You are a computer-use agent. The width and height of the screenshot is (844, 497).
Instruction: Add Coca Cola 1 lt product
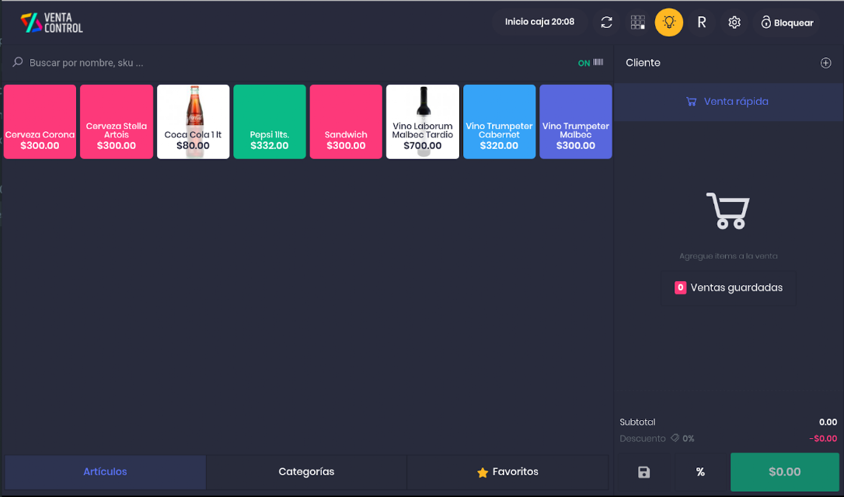click(194, 122)
